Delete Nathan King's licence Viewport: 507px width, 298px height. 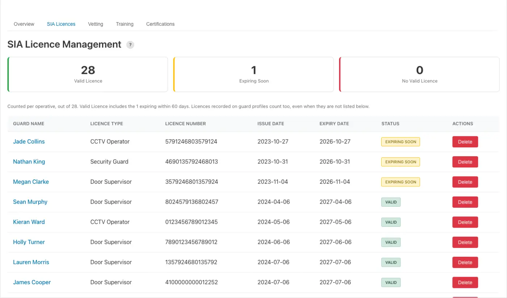465,162
